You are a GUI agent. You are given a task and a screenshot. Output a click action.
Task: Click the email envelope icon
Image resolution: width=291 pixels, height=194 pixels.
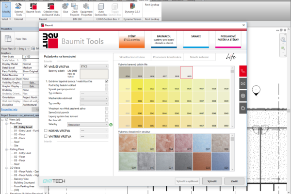(x=243, y=83)
